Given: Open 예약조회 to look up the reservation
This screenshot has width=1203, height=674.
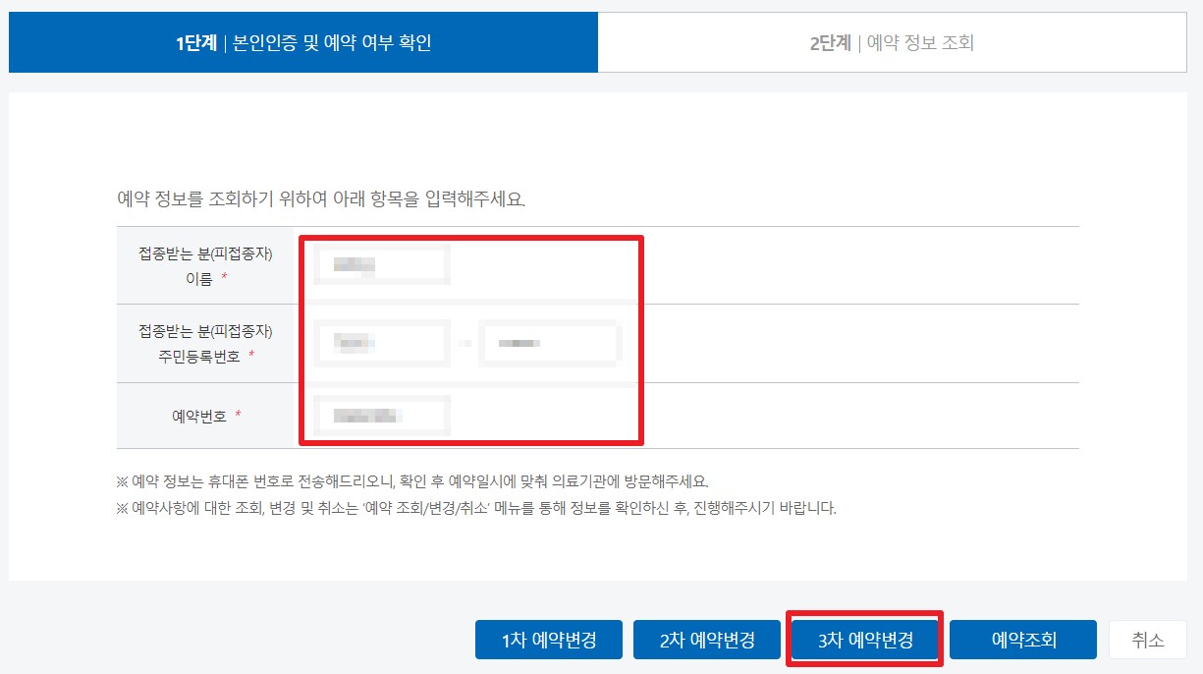Looking at the screenshot, I should [x=1022, y=639].
